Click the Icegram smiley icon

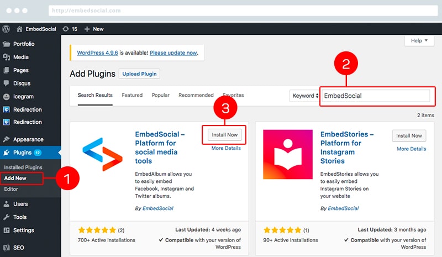[6, 97]
